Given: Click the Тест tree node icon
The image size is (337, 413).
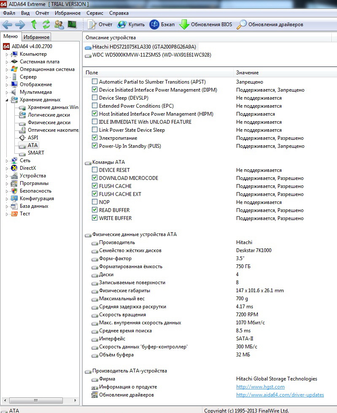Looking at the screenshot, I should (14, 214).
